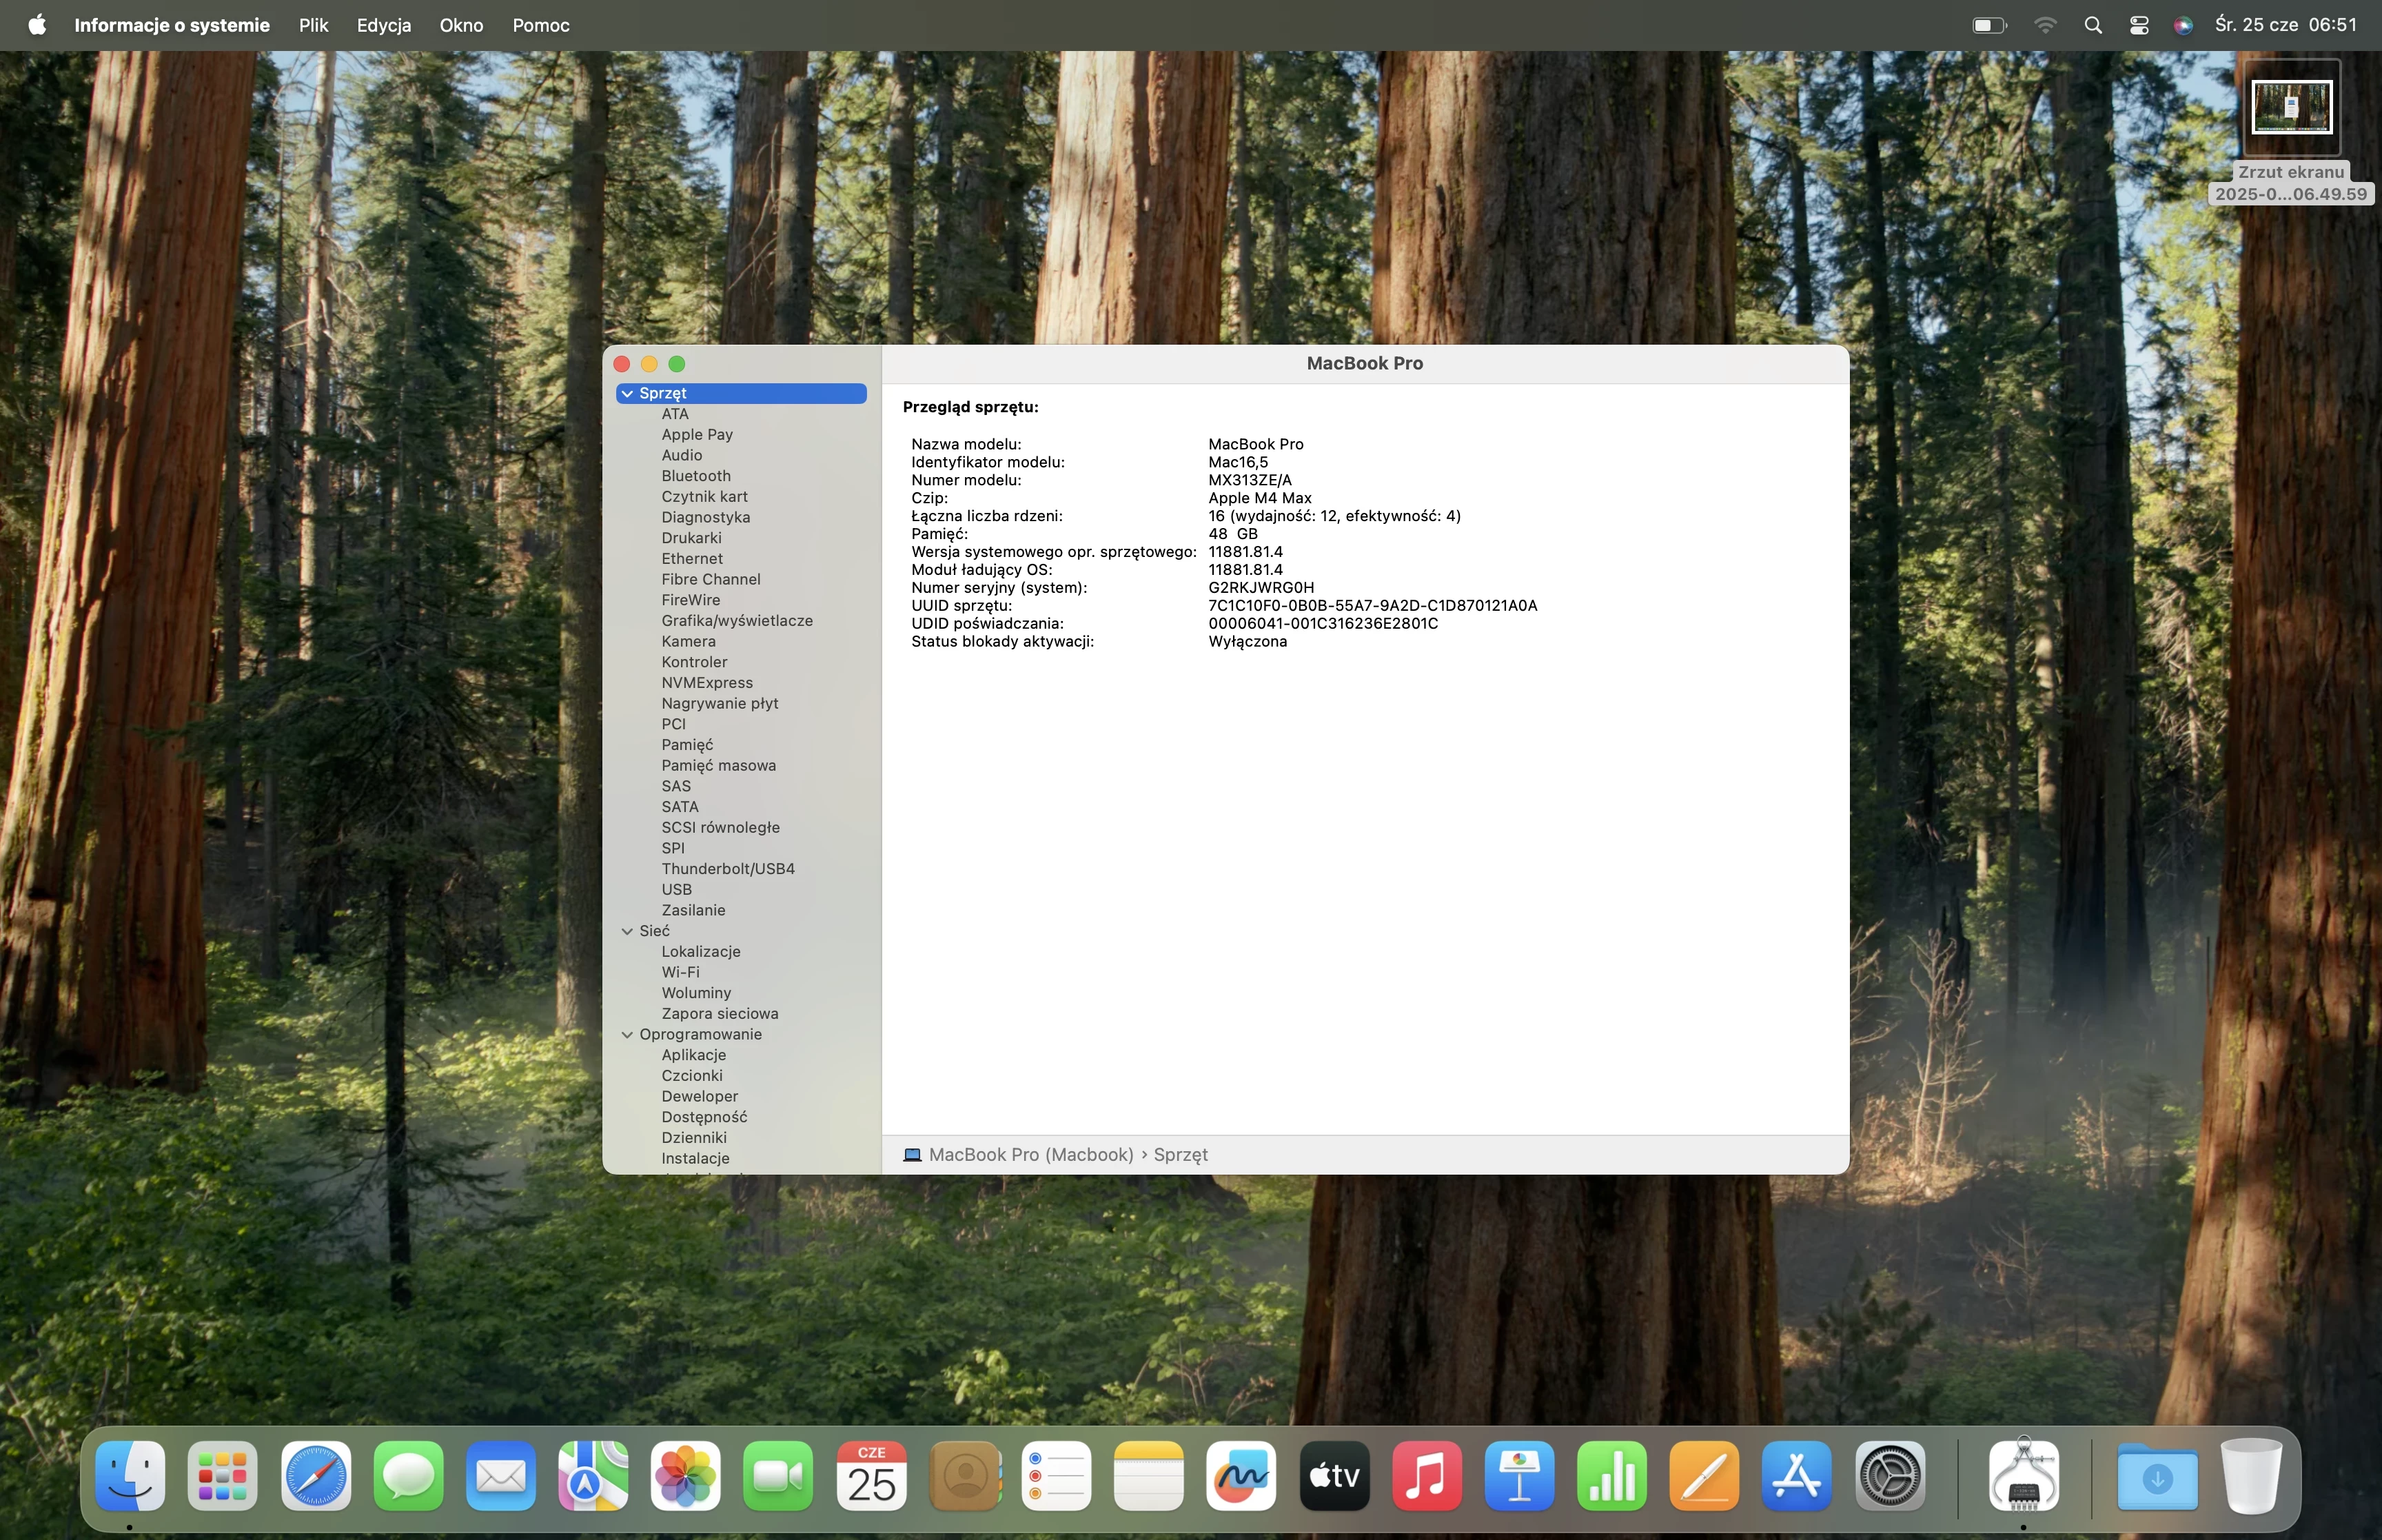Open Trash in the Dock
Viewport: 2382px width, 1540px height.
point(2252,1476)
